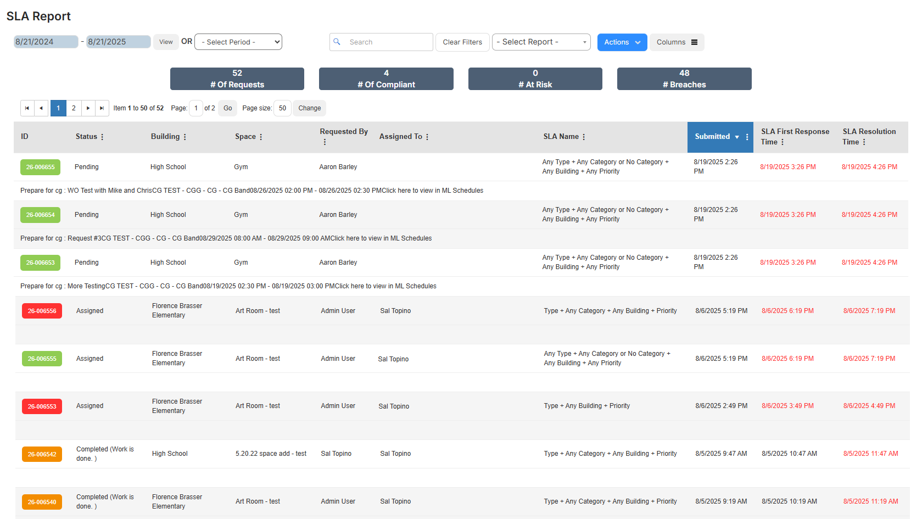Screen dimensions: 911x519
Task: Click the Page size input showing 50
Action: coord(282,108)
